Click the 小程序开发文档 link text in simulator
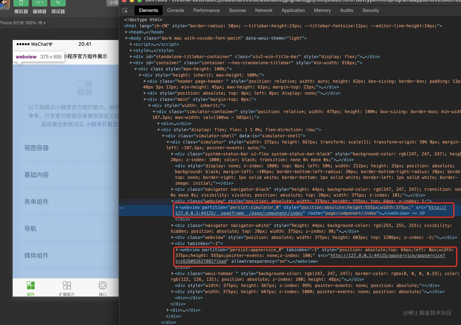This screenshot has height=325, width=461. [x=102, y=124]
